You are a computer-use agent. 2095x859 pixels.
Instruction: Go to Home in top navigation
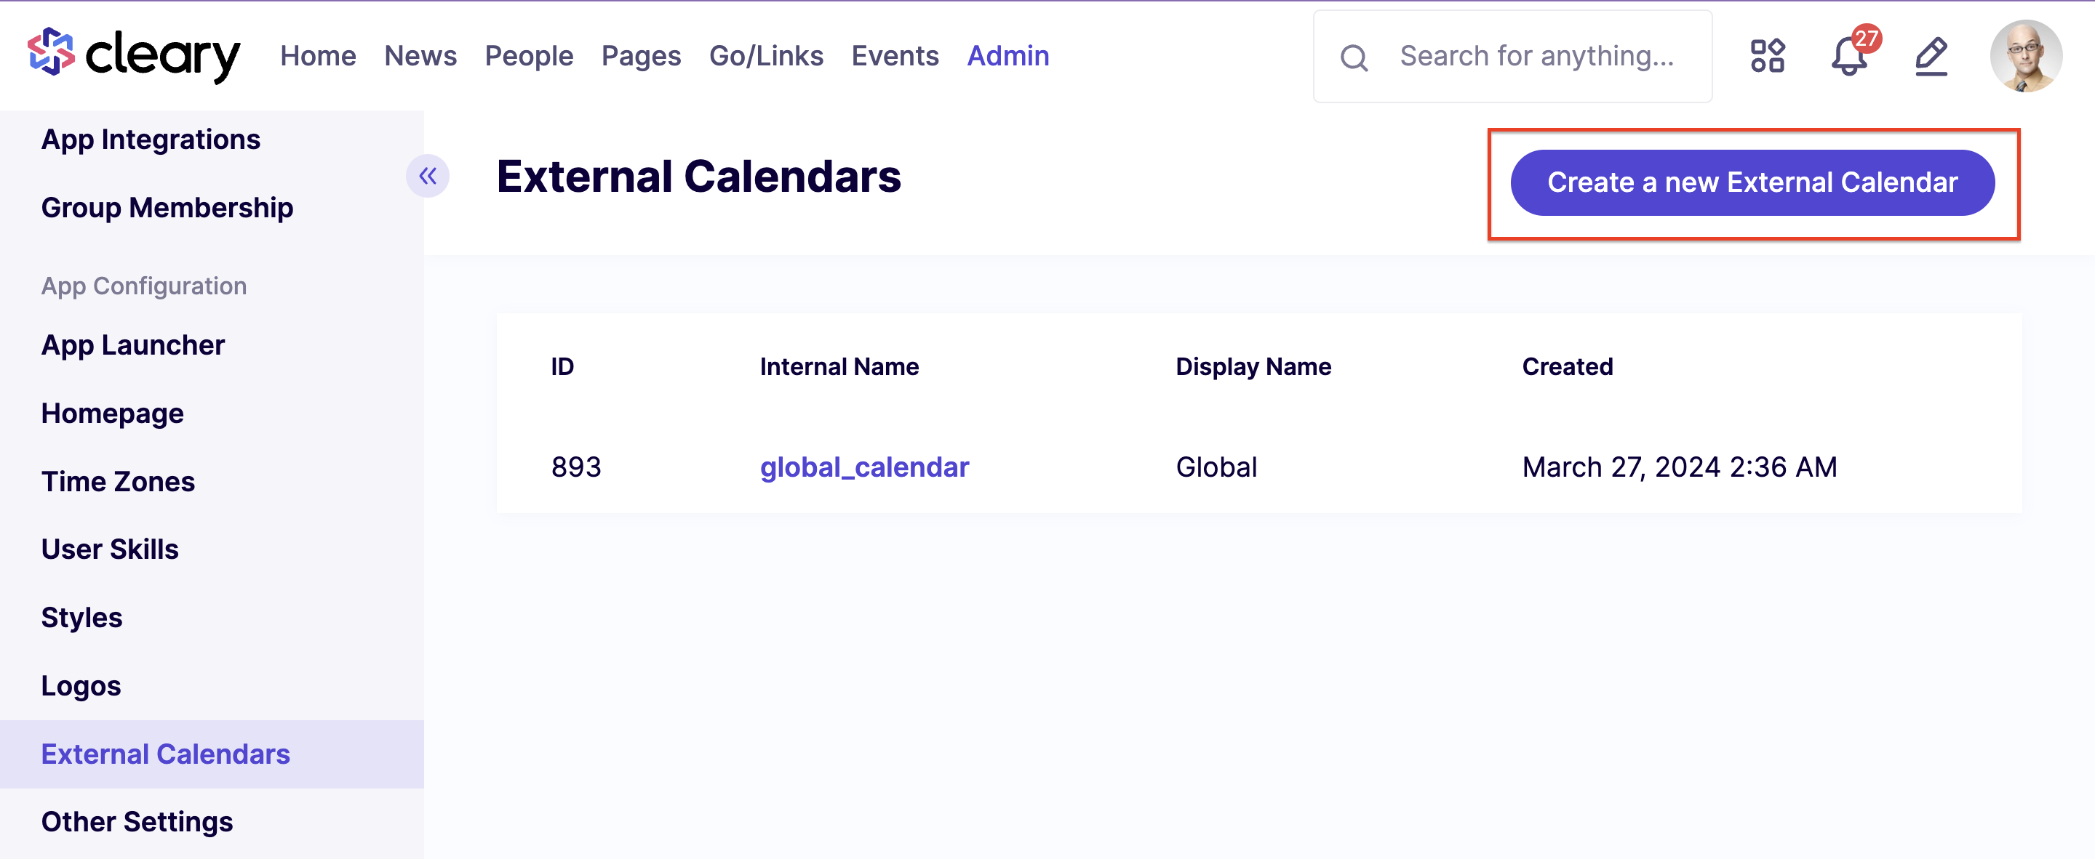tap(318, 55)
